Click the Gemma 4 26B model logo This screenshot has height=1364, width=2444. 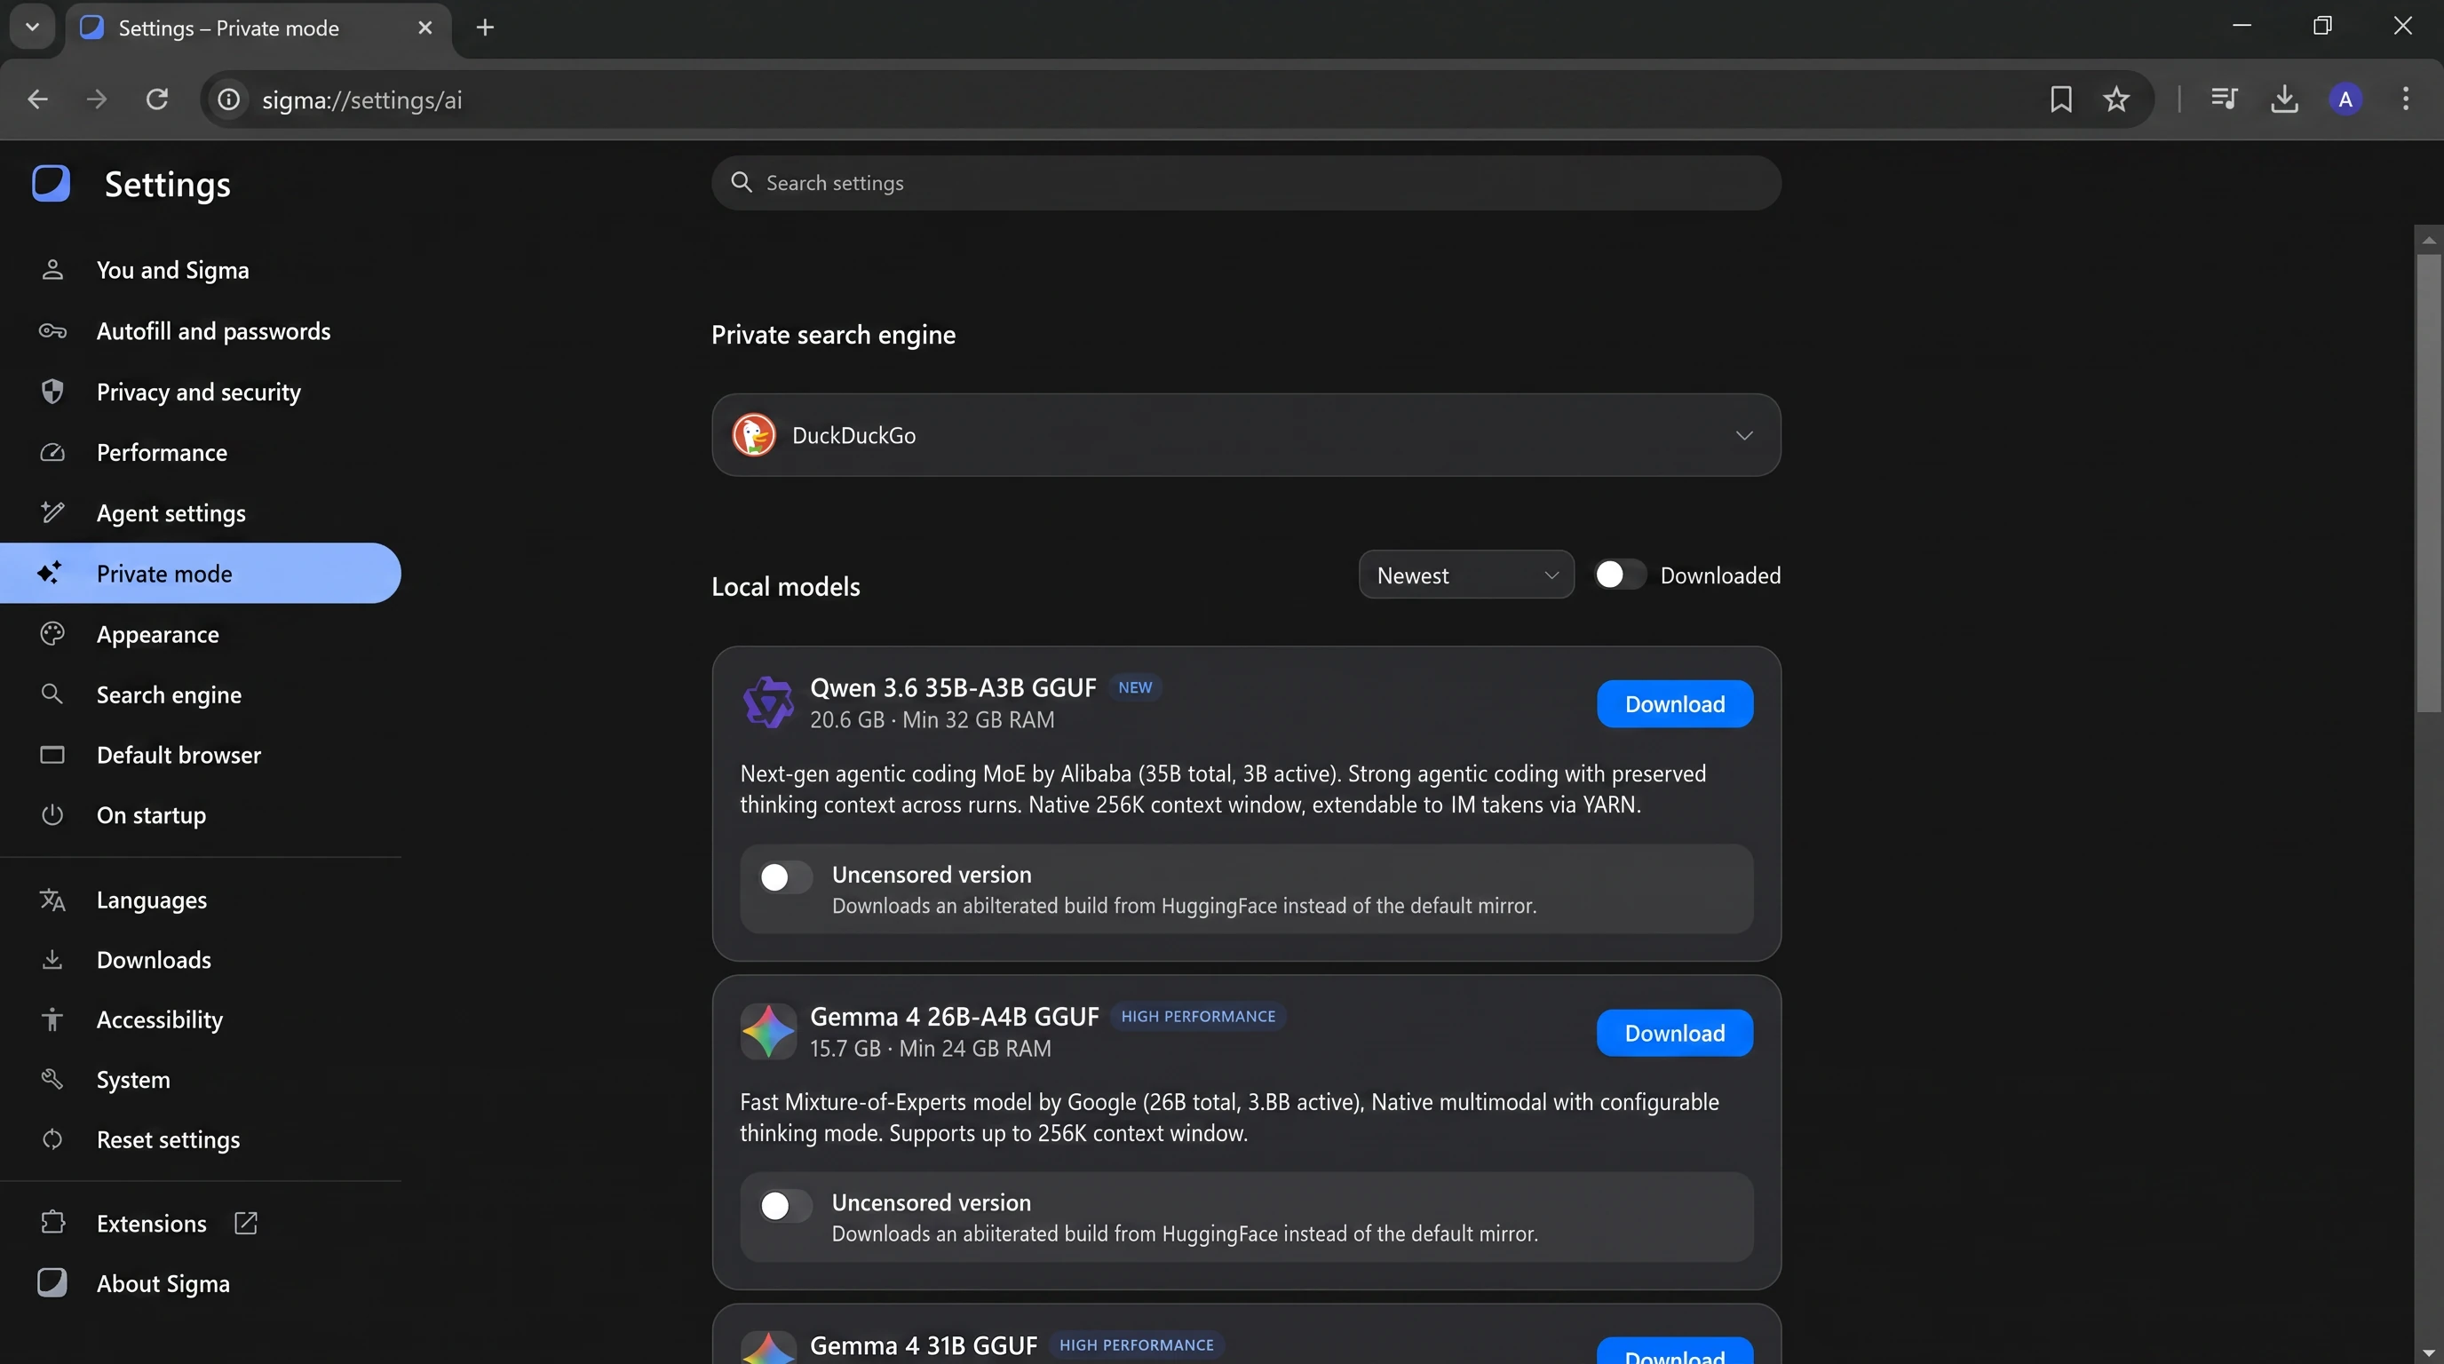[x=767, y=1032]
